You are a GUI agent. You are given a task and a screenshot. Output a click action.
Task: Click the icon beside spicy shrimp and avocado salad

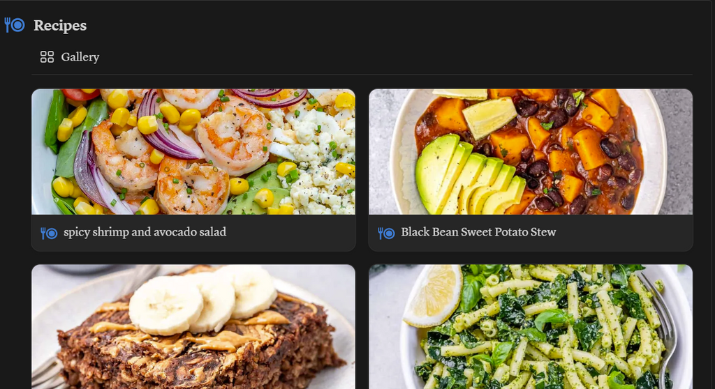click(x=49, y=234)
